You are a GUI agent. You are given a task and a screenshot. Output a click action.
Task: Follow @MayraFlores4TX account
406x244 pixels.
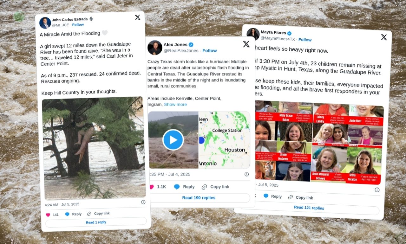coord(305,40)
